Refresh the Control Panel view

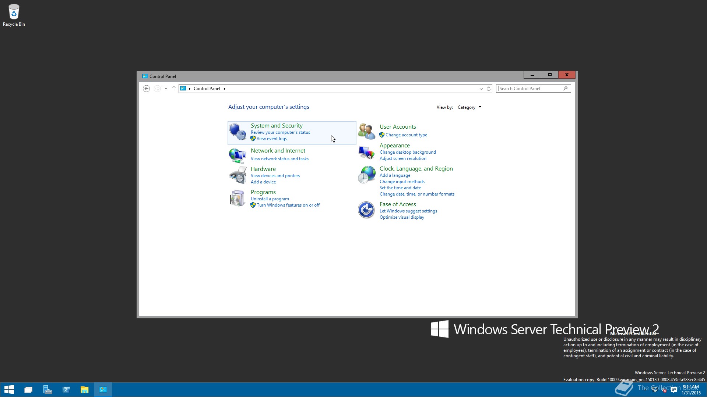(489, 89)
